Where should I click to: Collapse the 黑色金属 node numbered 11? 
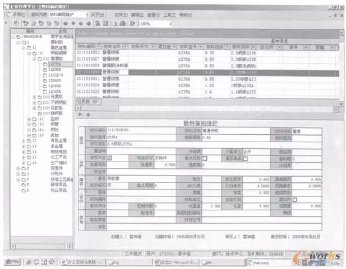[24, 48]
